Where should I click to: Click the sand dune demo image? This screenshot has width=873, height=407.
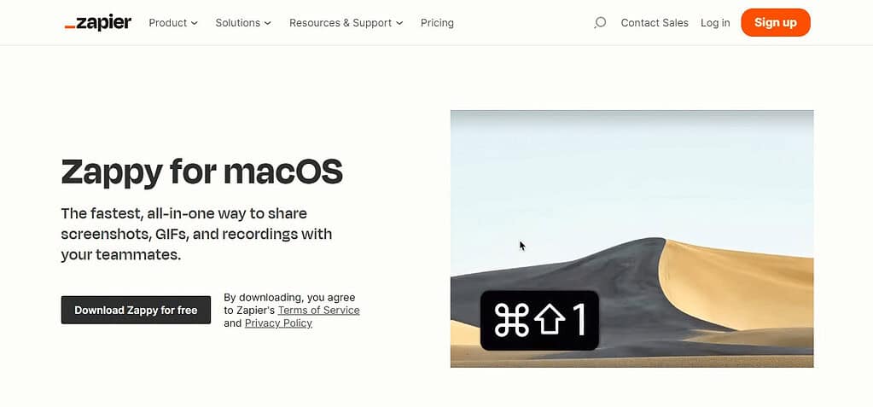pos(632,239)
